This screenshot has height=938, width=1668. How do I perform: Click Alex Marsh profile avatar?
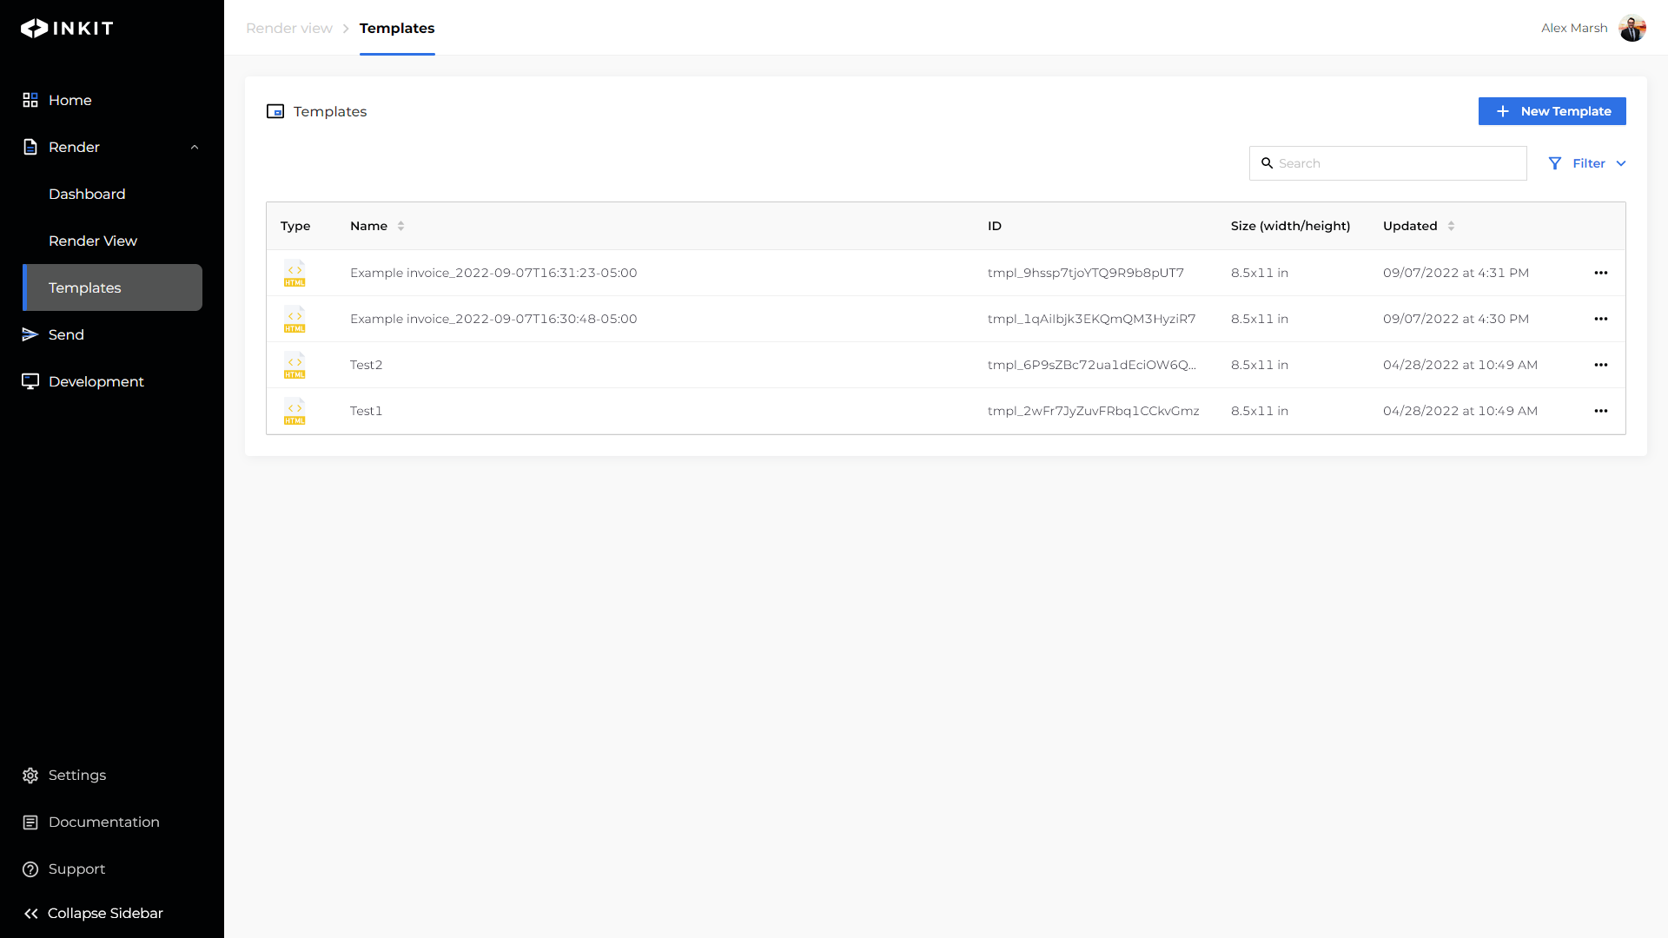[x=1632, y=28]
